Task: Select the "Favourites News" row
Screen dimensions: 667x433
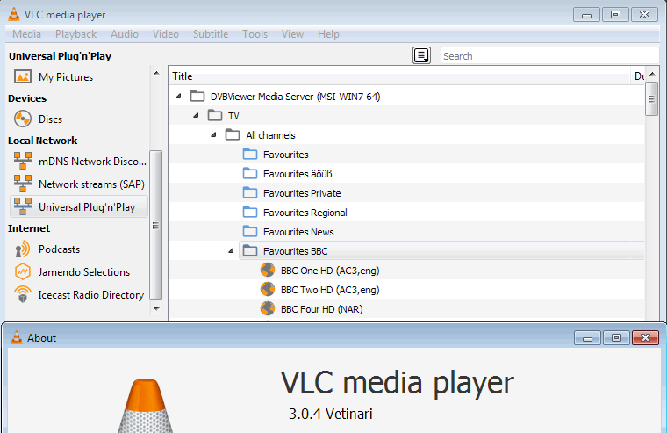Action: click(407, 232)
